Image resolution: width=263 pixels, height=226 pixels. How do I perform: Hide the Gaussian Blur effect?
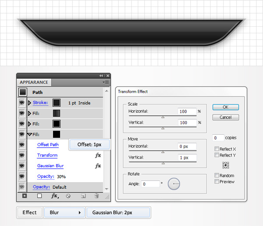pyautogui.click(x=22, y=166)
